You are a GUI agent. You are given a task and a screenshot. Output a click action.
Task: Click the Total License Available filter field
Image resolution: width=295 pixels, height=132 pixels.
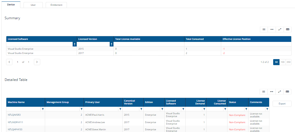pos(149,44)
